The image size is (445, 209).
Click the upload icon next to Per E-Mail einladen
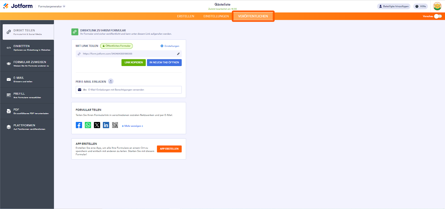click(111, 81)
